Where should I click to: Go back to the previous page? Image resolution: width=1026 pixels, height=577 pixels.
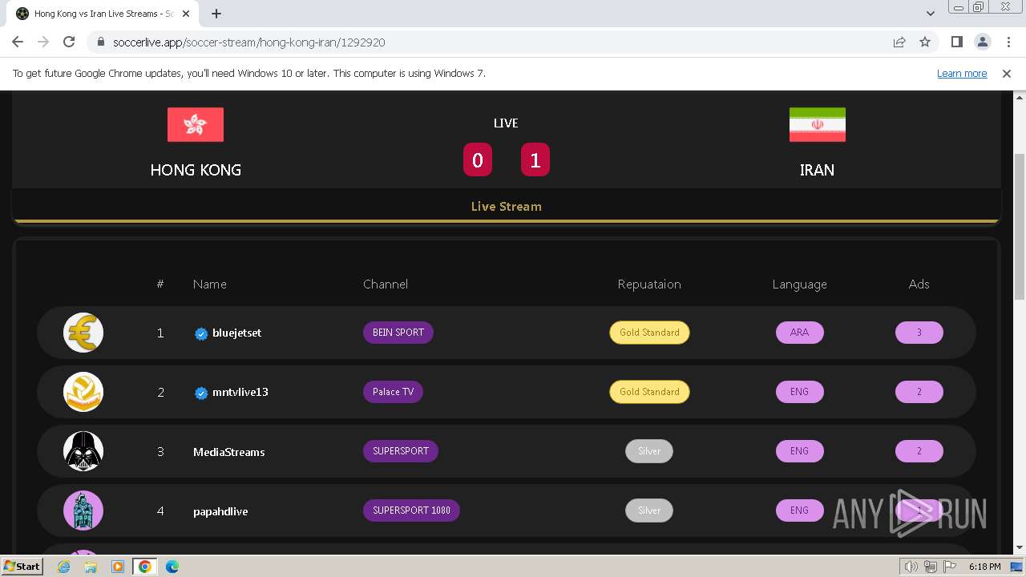(x=18, y=42)
